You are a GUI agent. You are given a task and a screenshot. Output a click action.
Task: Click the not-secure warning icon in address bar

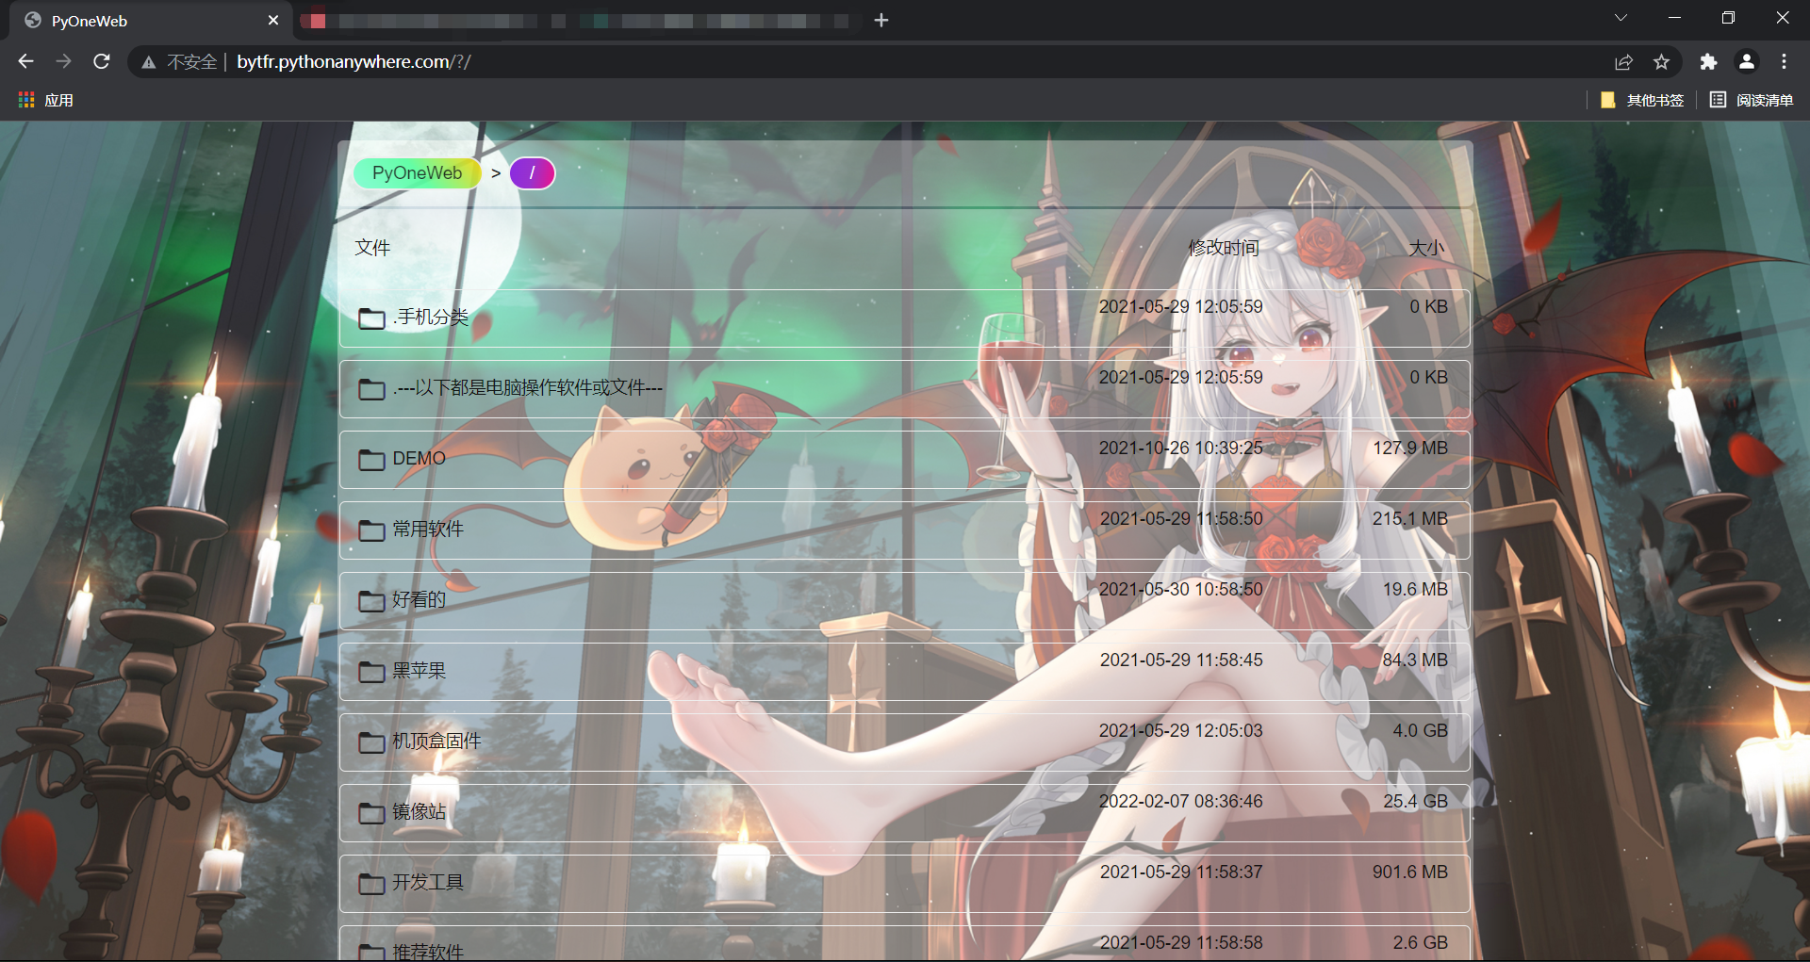tap(148, 62)
